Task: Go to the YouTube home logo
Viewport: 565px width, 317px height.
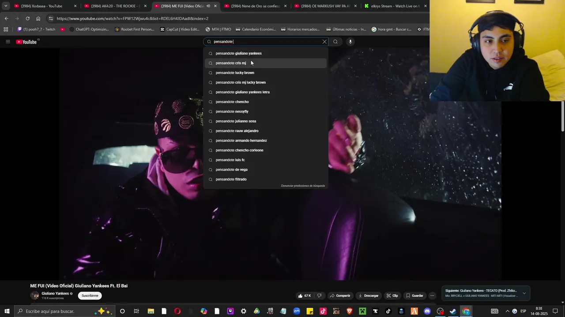Action: [x=27, y=42]
